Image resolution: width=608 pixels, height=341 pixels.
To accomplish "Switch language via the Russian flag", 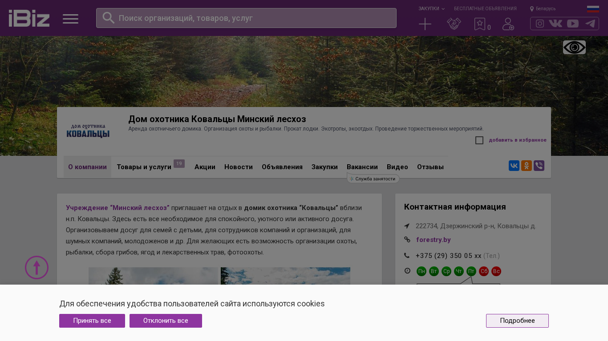I will pyautogui.click(x=593, y=9).
